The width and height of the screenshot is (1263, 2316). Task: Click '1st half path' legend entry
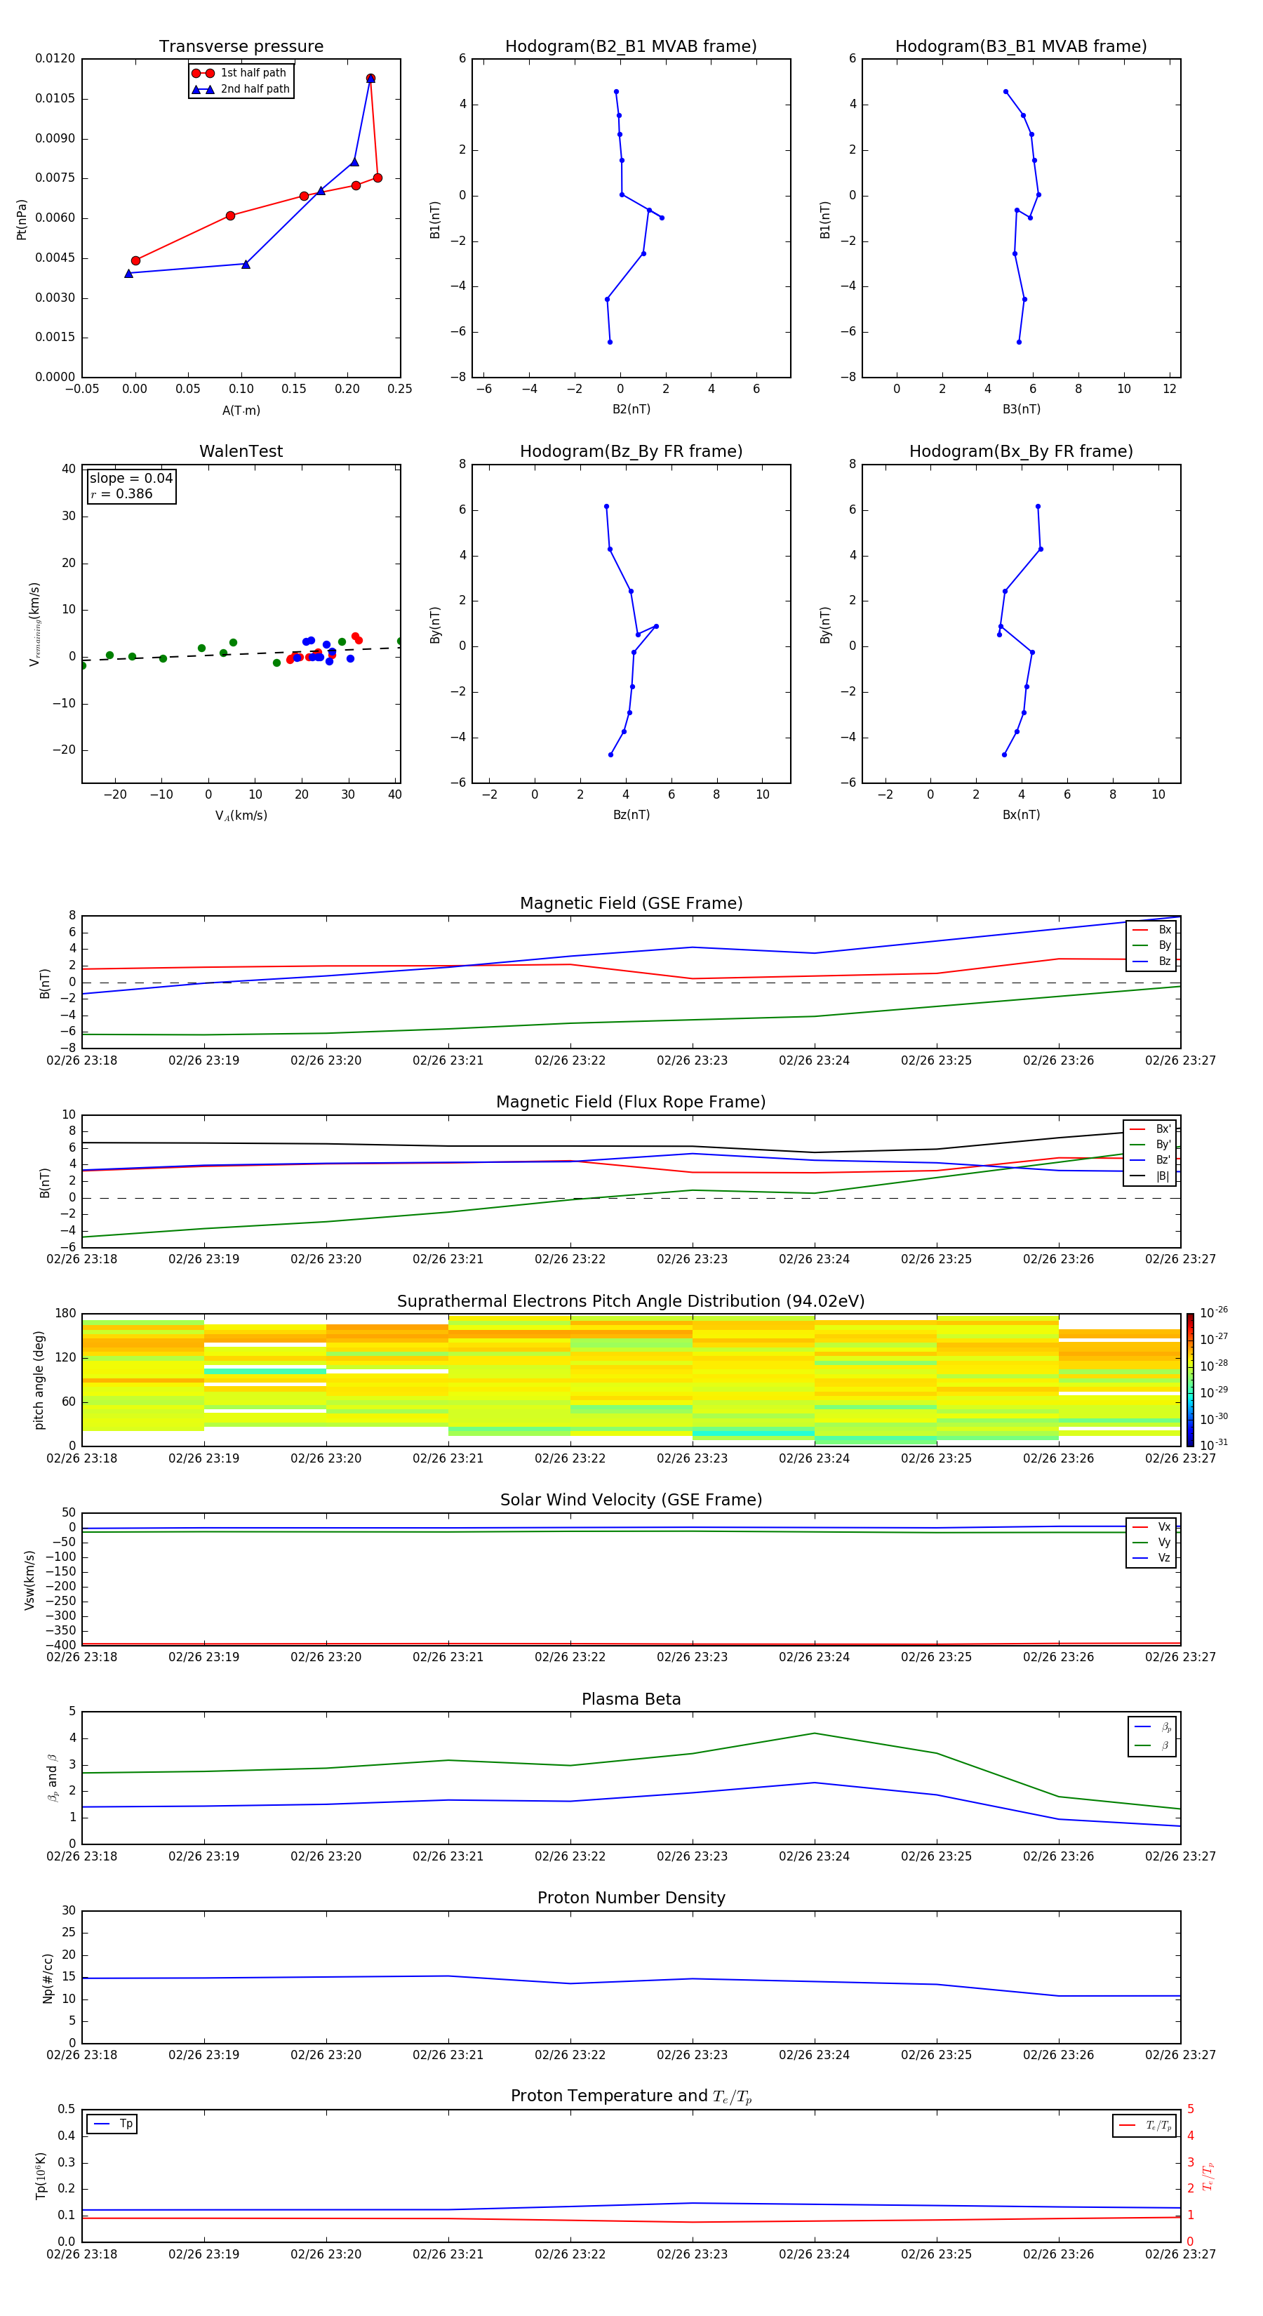coord(240,73)
